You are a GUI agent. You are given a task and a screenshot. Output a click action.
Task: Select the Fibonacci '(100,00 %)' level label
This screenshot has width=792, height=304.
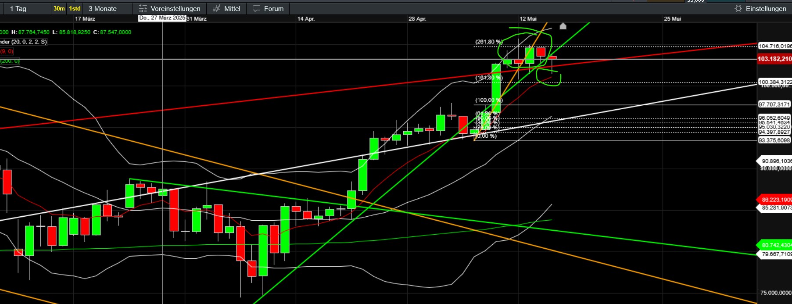(x=489, y=100)
